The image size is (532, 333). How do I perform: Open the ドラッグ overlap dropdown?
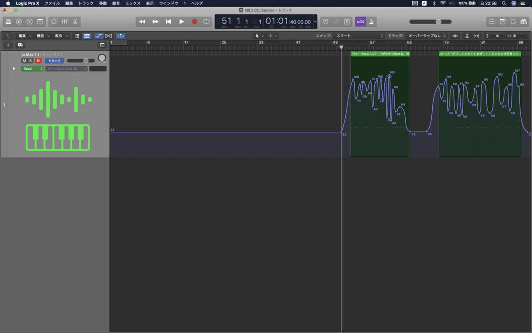click(x=427, y=36)
